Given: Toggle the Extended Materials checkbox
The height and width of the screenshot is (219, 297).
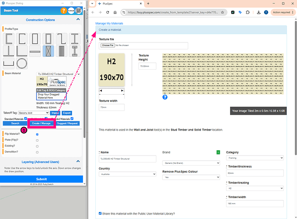Looking at the screenshot, I should coord(72,119).
